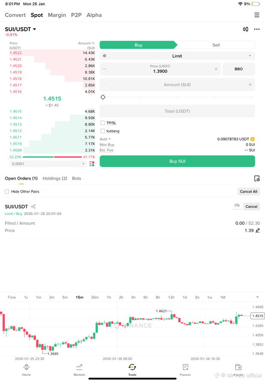Edit the 1.39 order price
Screen dimensions: 265x382
pyautogui.click(x=258, y=230)
